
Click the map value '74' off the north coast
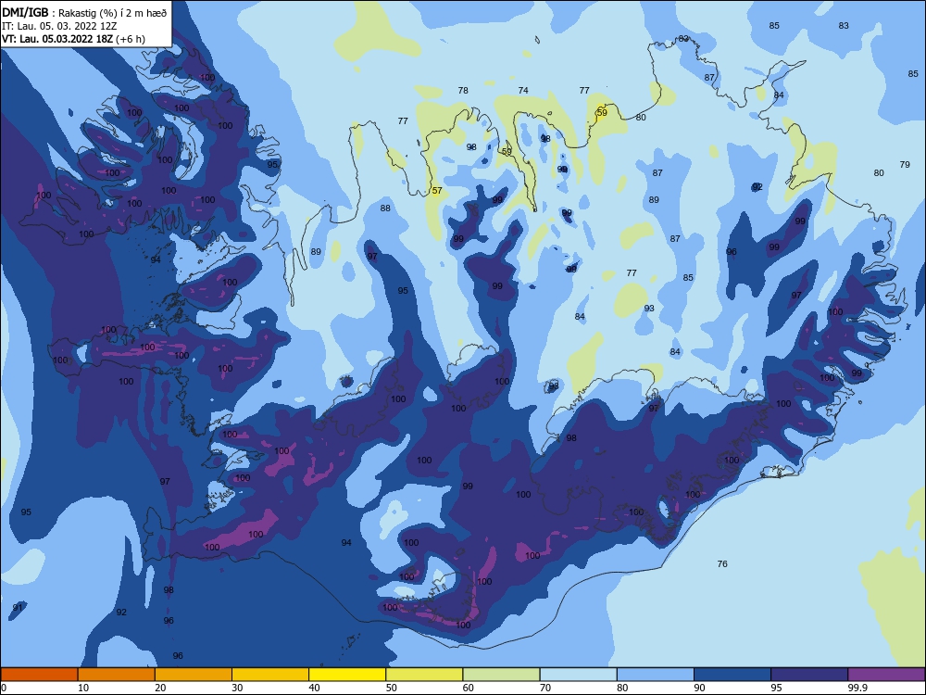523,91
